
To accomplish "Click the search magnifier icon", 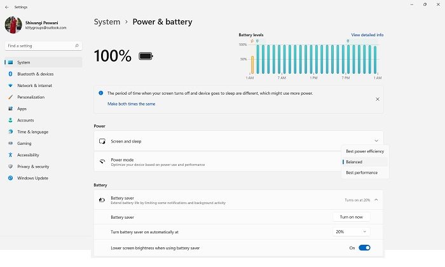I will (x=77, y=46).
